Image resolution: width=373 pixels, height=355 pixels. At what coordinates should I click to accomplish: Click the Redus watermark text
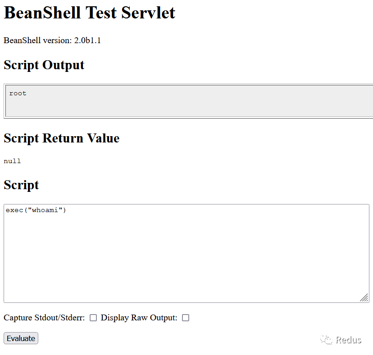pos(349,340)
